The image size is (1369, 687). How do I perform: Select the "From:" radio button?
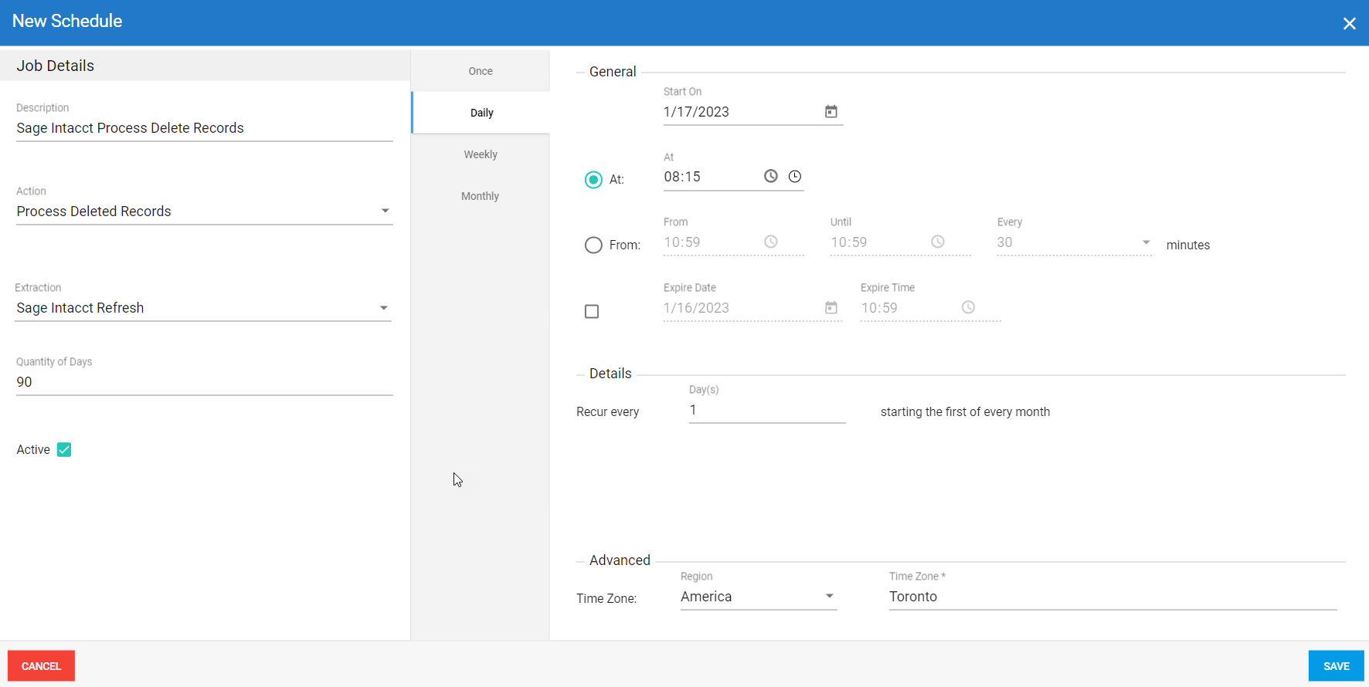tap(593, 245)
